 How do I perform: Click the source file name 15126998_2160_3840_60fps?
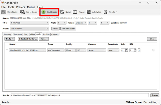pyautogui.click(x=21, y=18)
